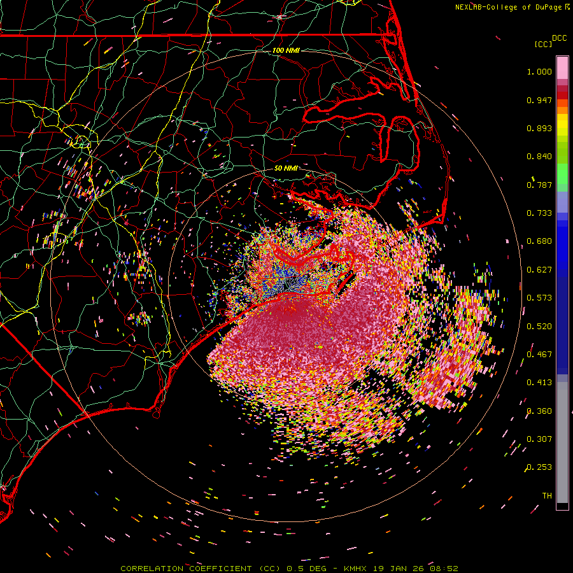Click the 0.520 scale value

(539, 327)
